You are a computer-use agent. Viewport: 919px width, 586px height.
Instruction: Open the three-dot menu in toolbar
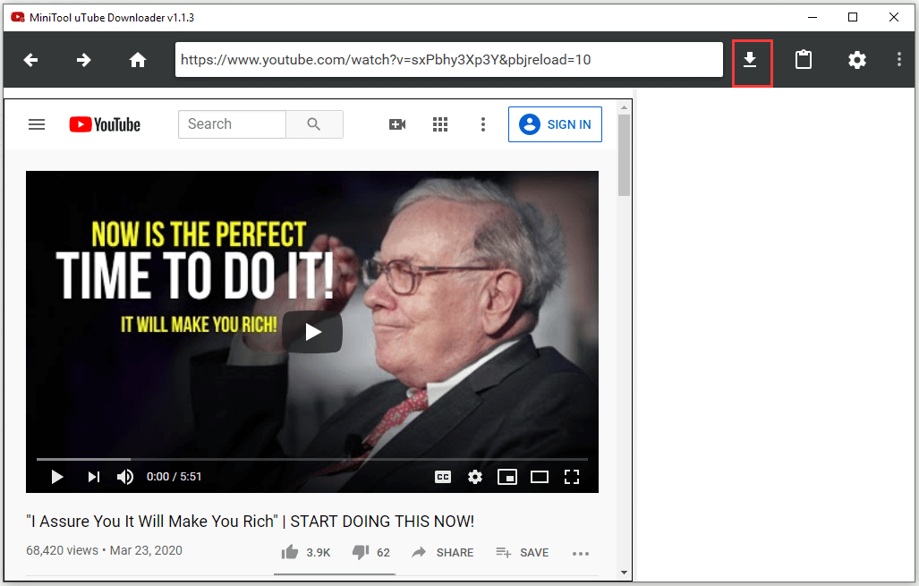click(898, 59)
